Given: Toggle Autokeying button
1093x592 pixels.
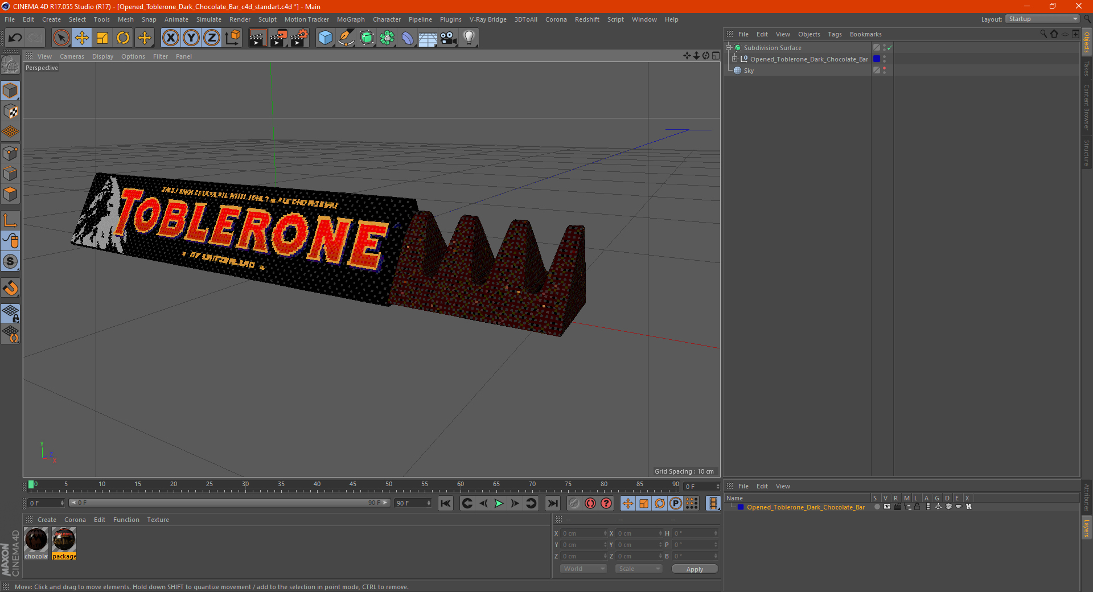Looking at the screenshot, I should [590, 503].
